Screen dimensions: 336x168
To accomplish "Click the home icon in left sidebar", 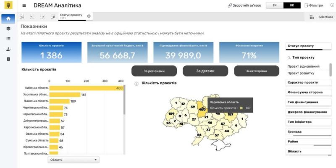I will coord(8,18).
